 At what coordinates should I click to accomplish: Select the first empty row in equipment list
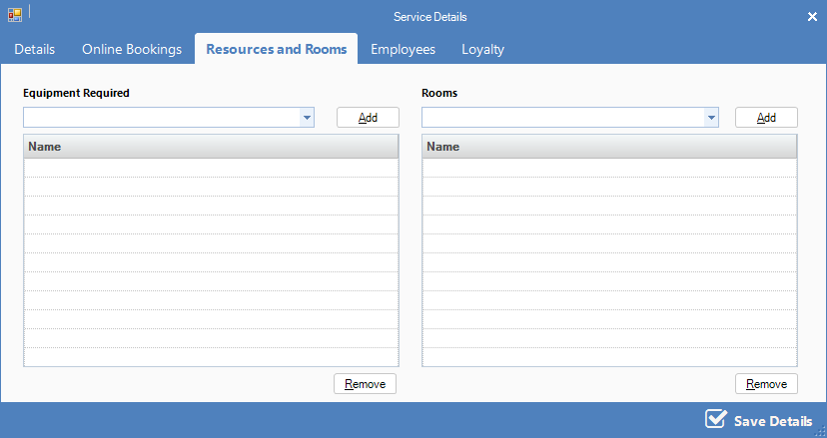point(211,168)
